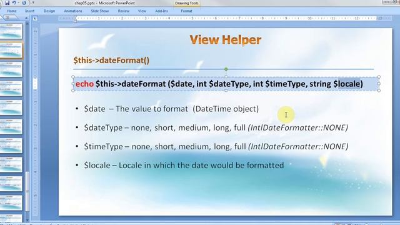Image resolution: width=400 pixels, height=225 pixels.
Task: Open the Add-Ins tab
Action: [161, 11]
